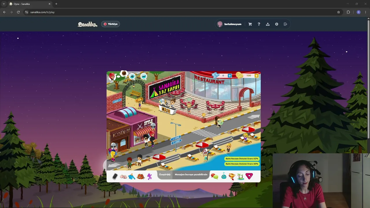
Task: Open a new browser tab
Action: click(x=56, y=4)
